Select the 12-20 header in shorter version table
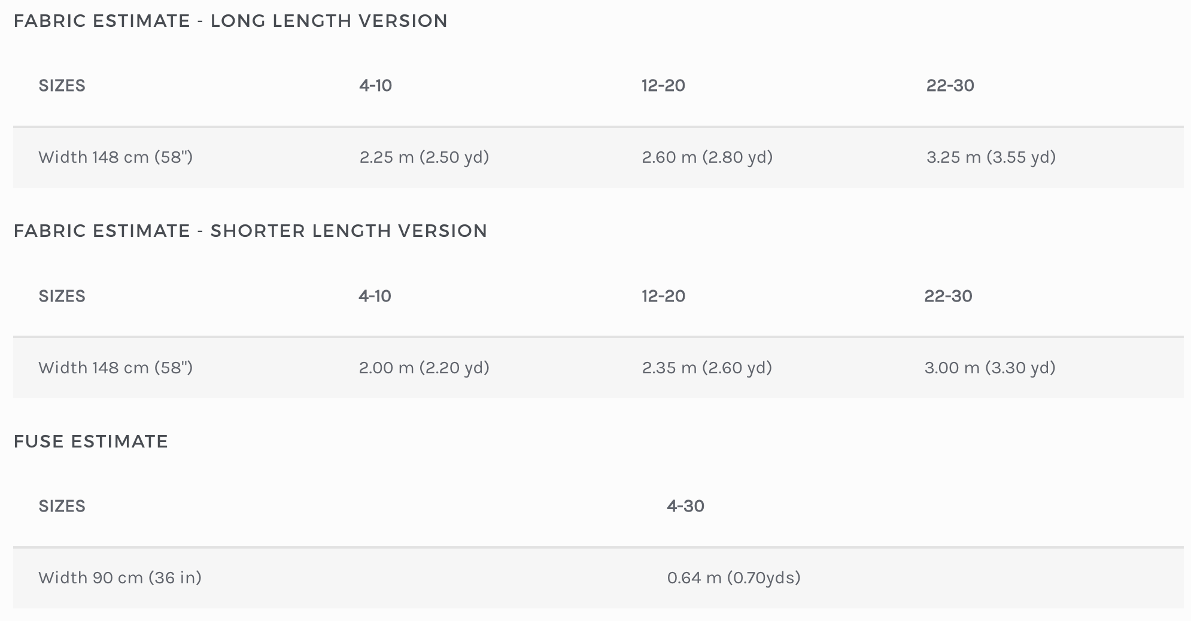 [x=663, y=296]
